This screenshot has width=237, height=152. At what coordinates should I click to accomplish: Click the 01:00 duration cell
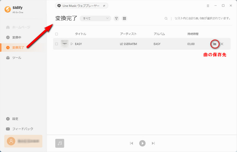(191, 44)
